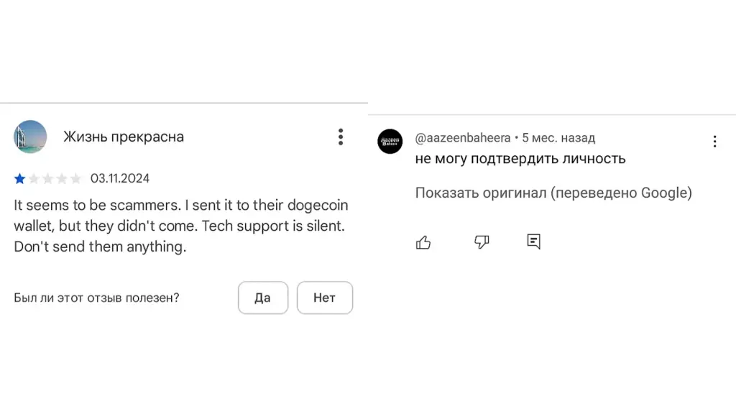Click the Был ли этот отзыв полезен label
736x414 pixels.
(x=96, y=298)
